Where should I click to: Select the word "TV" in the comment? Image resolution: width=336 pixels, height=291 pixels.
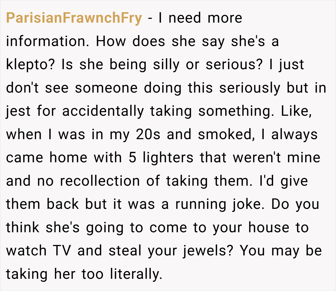[x=62, y=251]
